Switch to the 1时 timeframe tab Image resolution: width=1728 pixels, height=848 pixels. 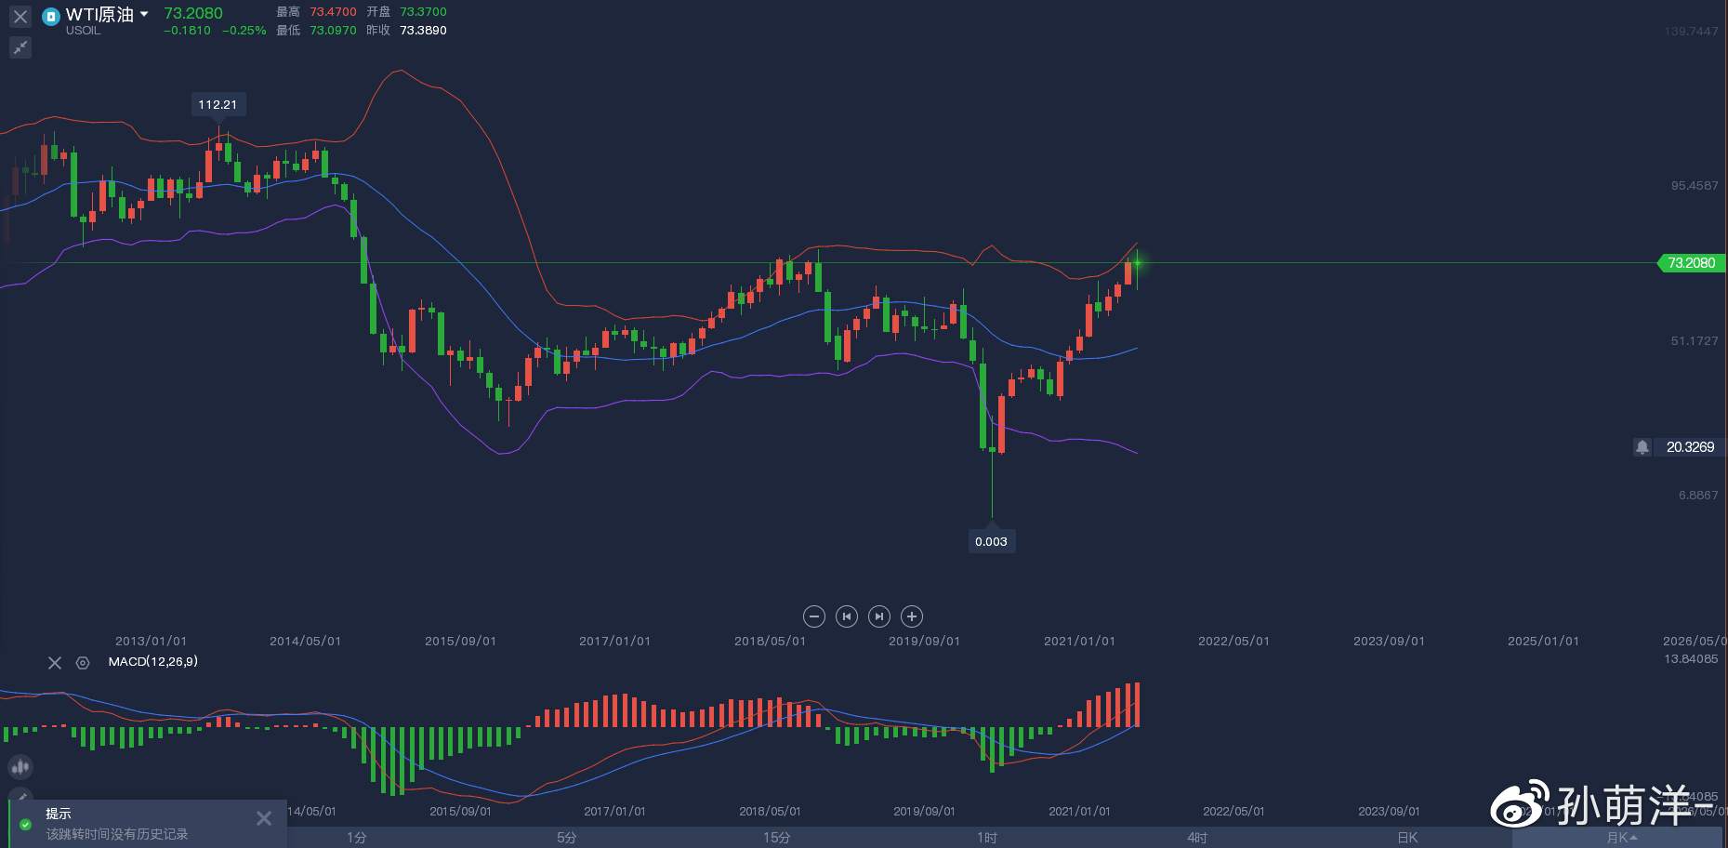(x=987, y=838)
